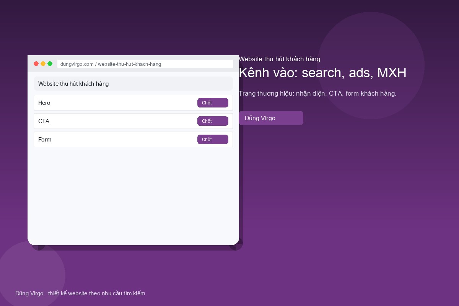Click the small subtitle above the main heading
The height and width of the screenshot is (306, 459).
click(x=279, y=59)
